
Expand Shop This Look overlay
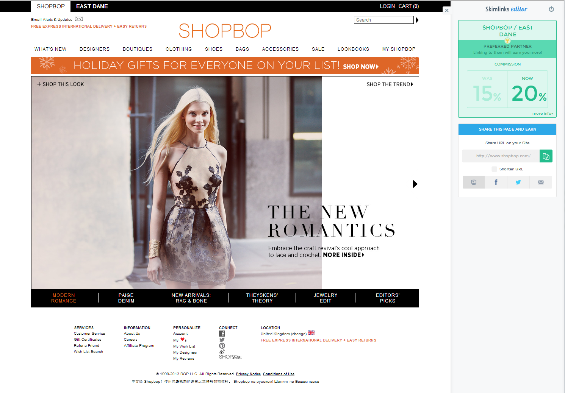[61, 84]
